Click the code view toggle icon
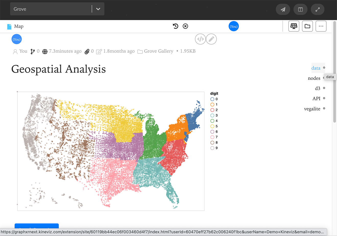The width and height of the screenshot is (337, 236). tap(200, 39)
